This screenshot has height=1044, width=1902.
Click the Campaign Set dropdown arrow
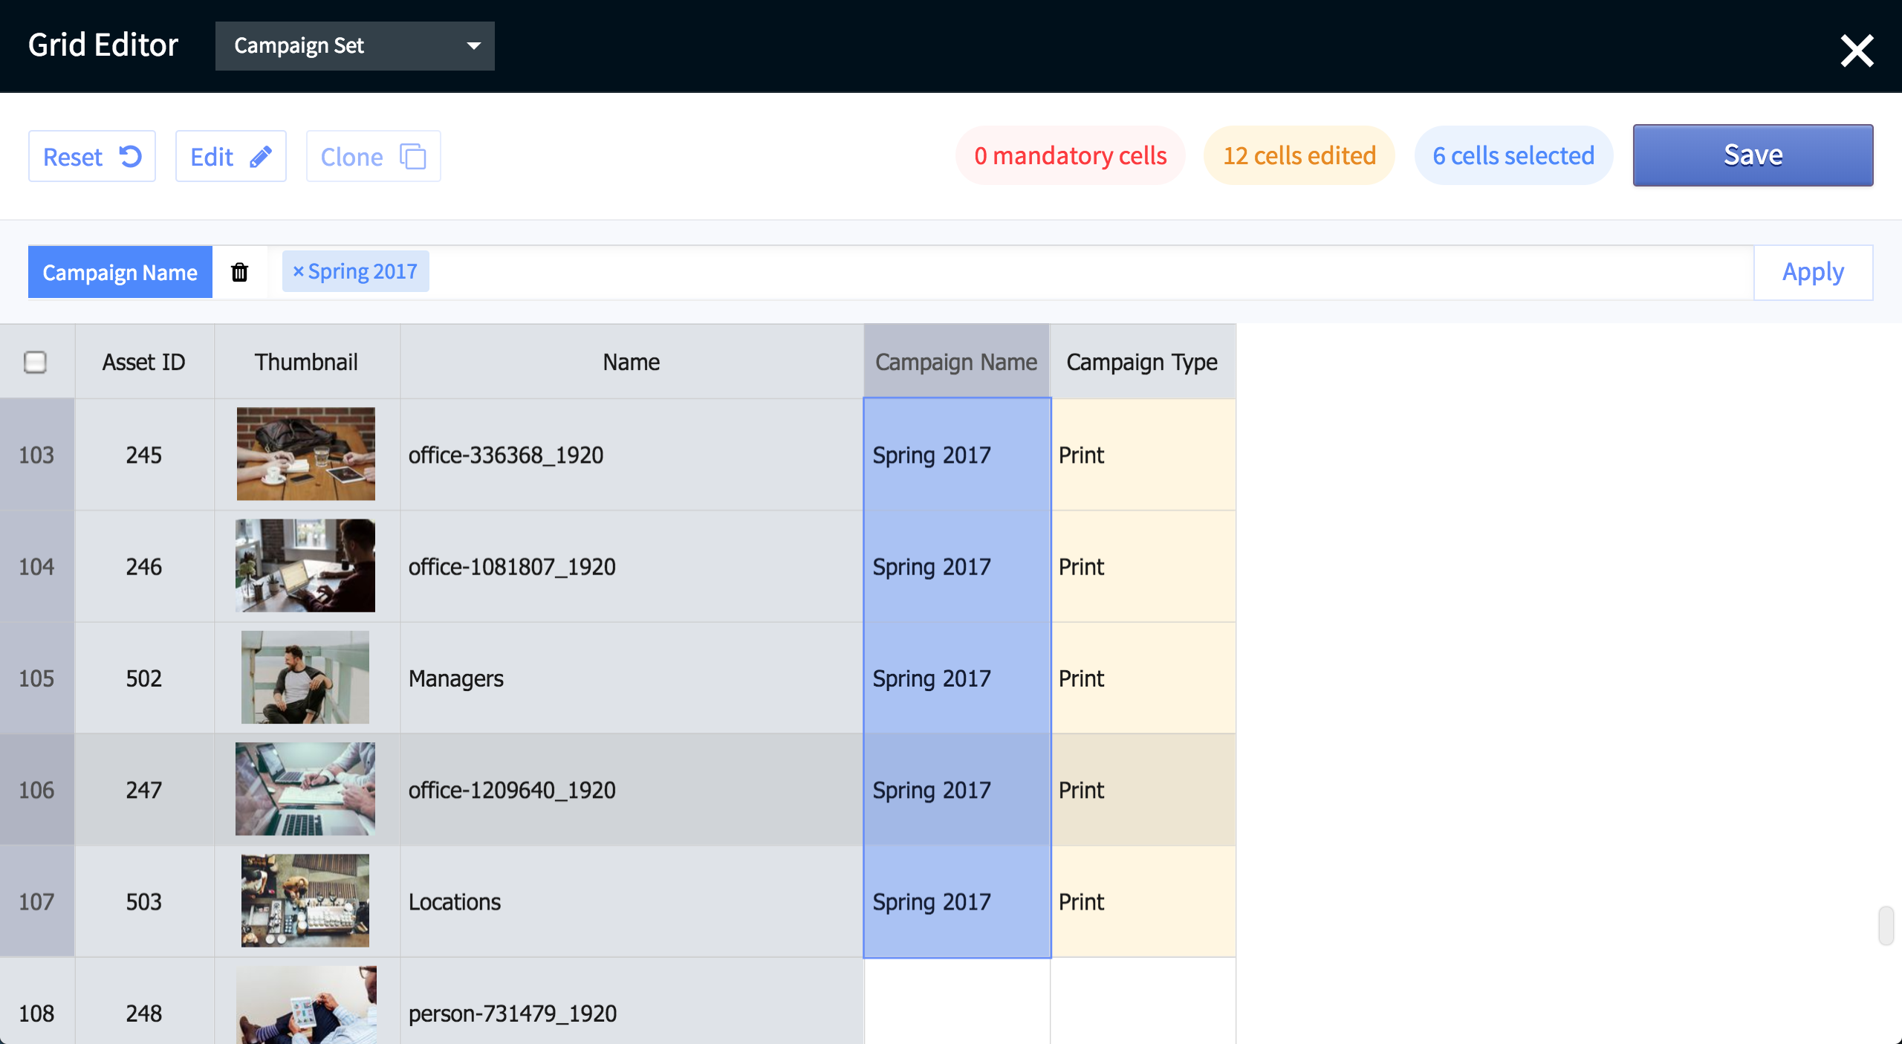coord(474,45)
